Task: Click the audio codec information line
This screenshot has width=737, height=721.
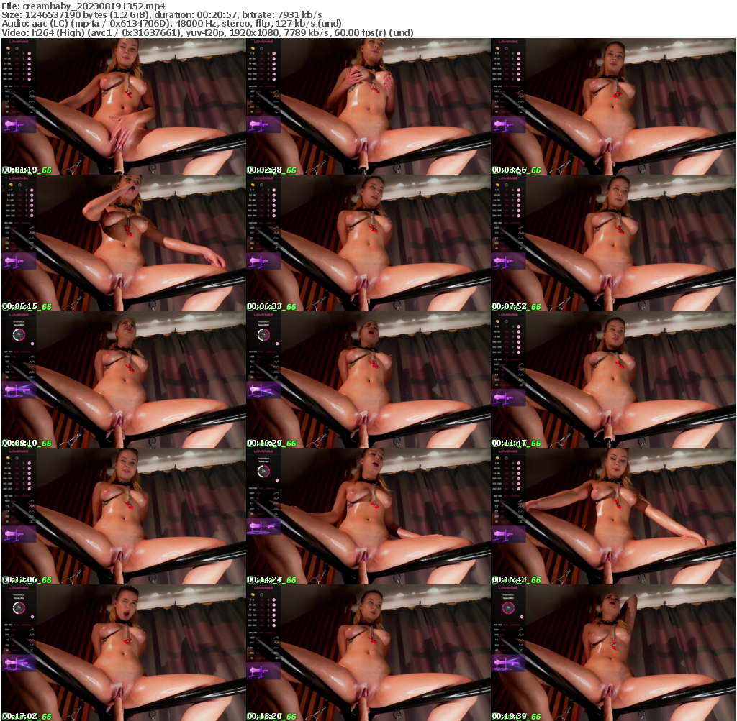Action: pyautogui.click(x=173, y=22)
